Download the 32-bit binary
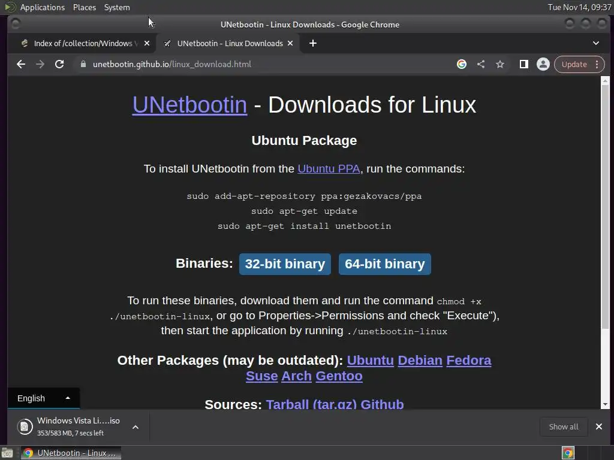 (x=285, y=264)
